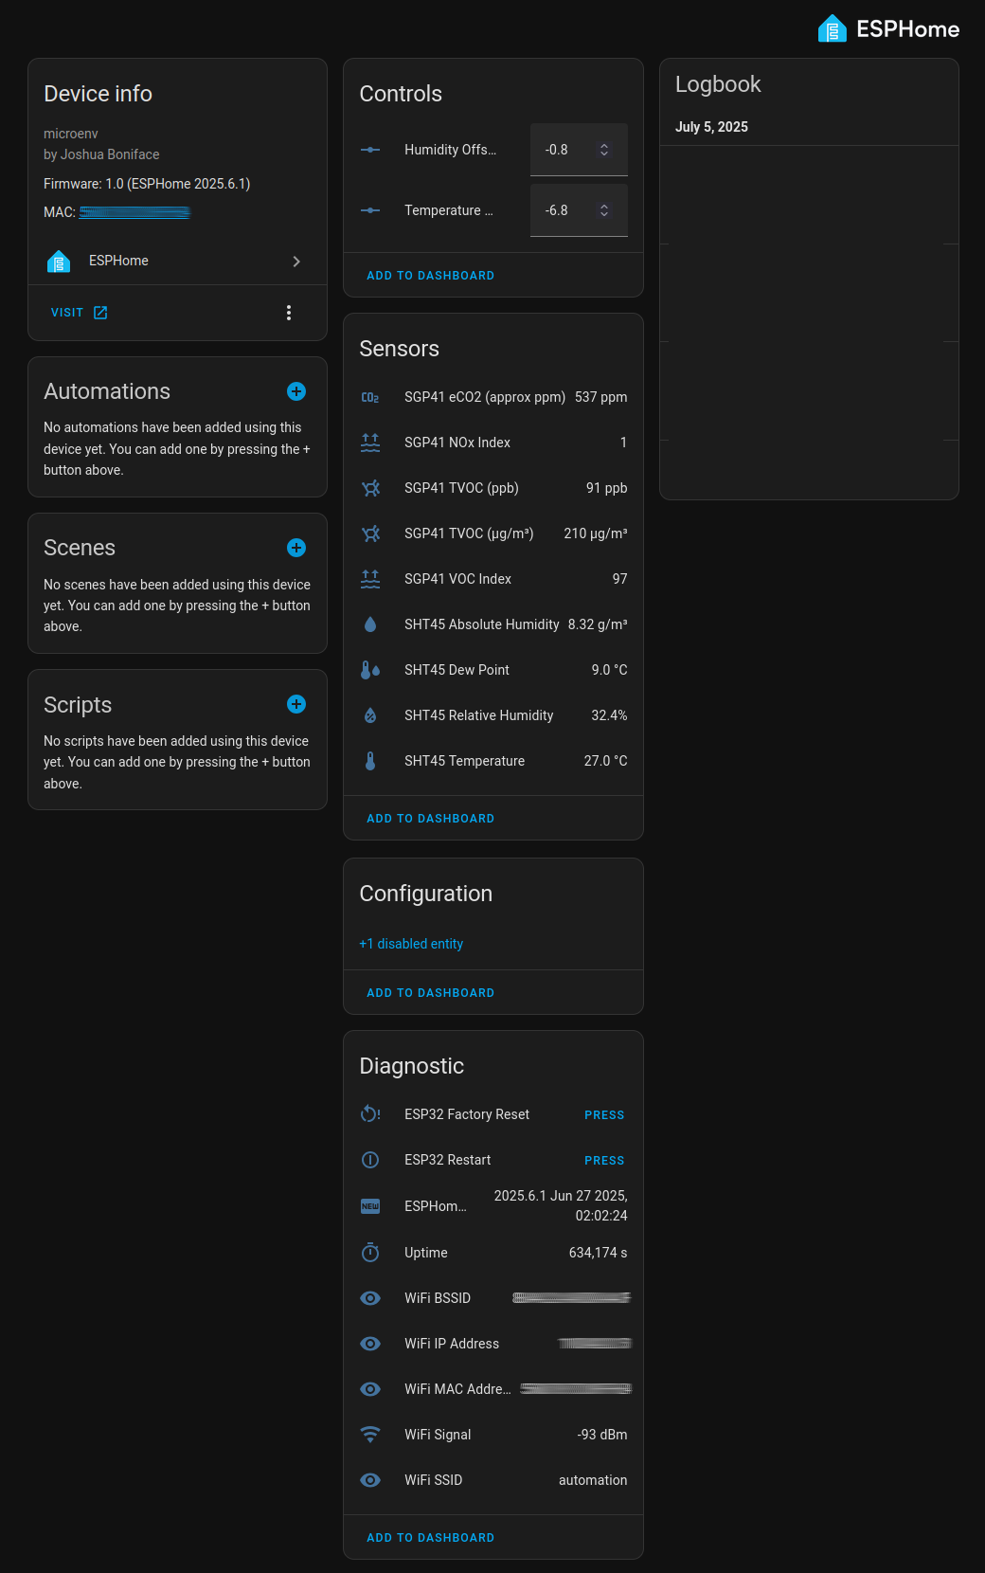The width and height of the screenshot is (985, 1573).
Task: Click the add Scenes plus icon
Action: pos(296,548)
